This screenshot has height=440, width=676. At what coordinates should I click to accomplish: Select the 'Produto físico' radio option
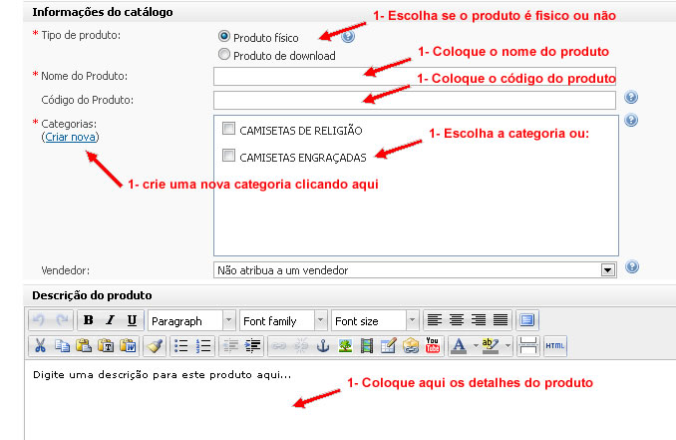tap(223, 36)
